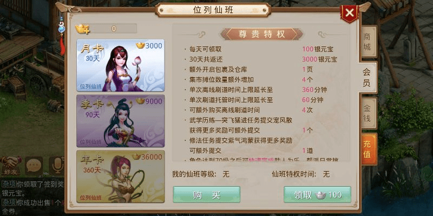The image size is (433, 216).
Task: Tap the 好友 friends handshake icon
Action: [10, 166]
